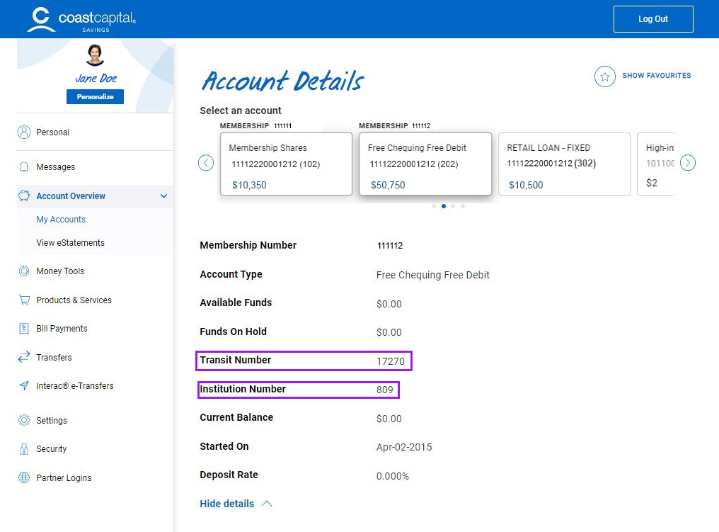Viewport: 719px width, 532px height.
Task: Open the RETAIL LOAN - FIXED account card
Action: 564,164
